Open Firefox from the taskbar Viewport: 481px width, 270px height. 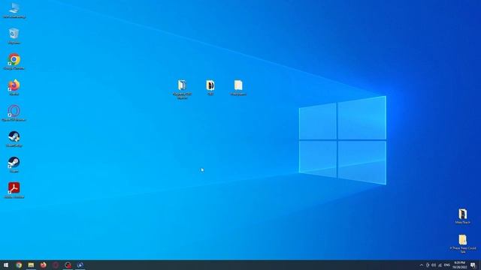point(44,265)
